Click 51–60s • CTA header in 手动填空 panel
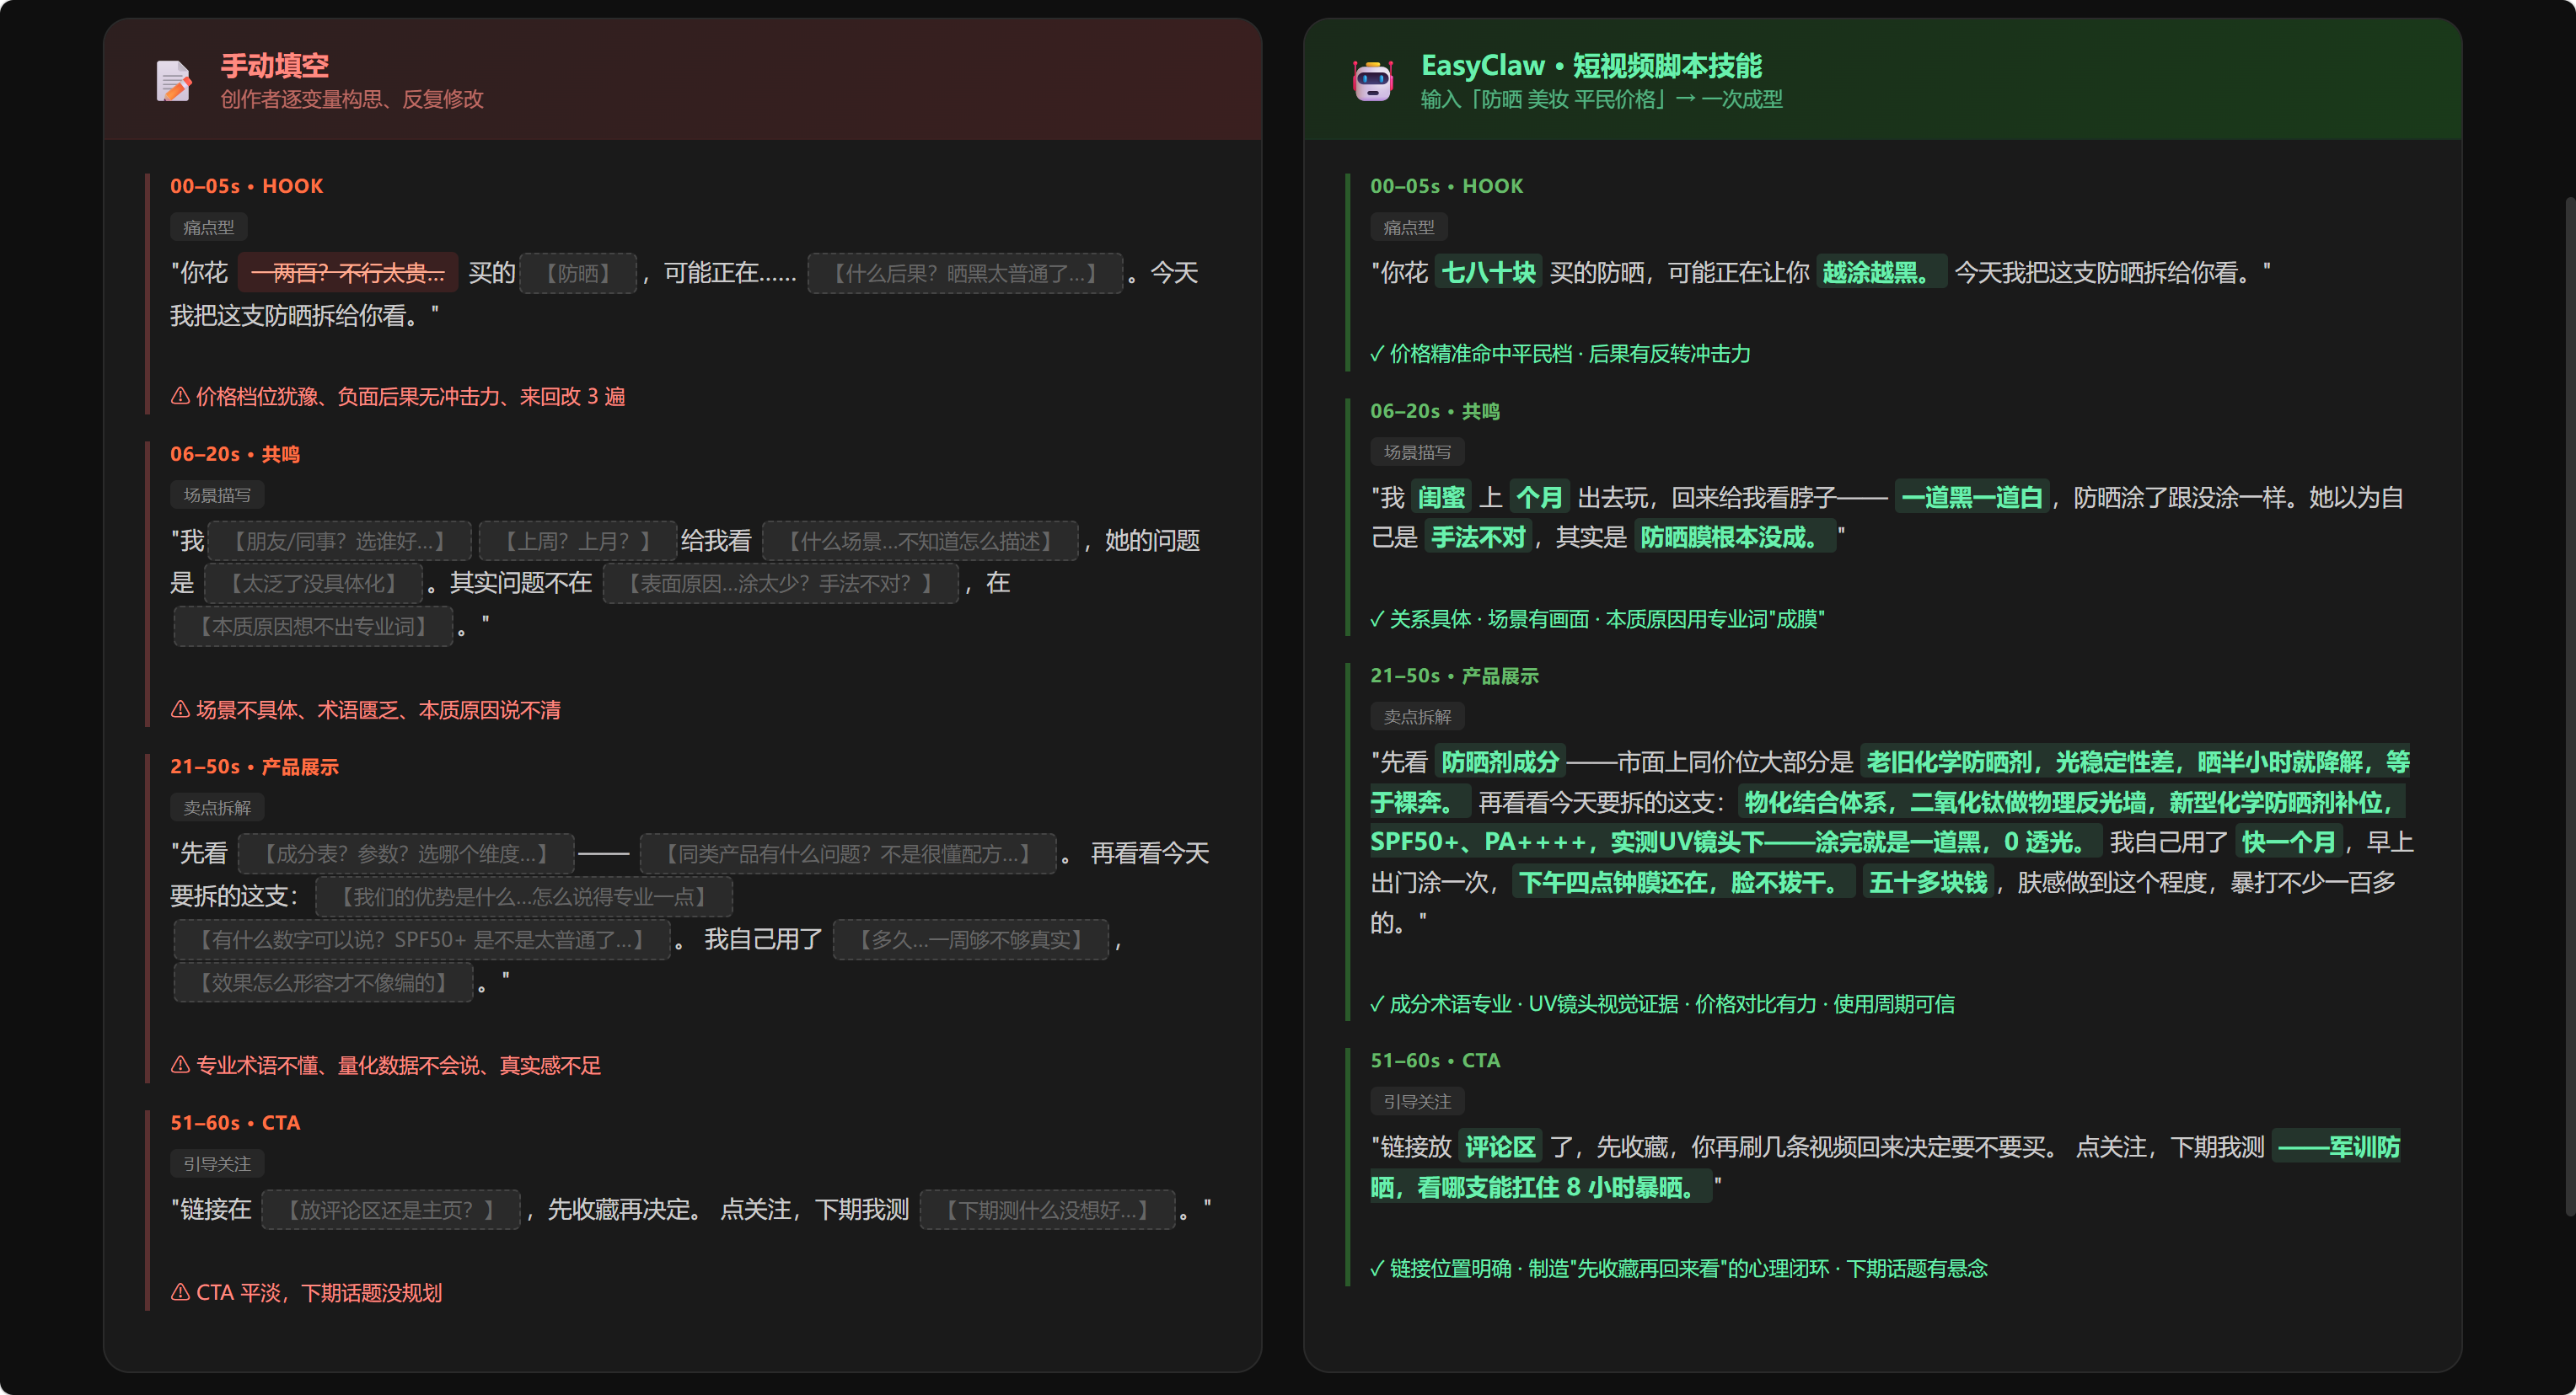Viewport: 2576px width, 1395px height. [x=235, y=1122]
